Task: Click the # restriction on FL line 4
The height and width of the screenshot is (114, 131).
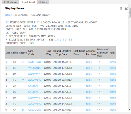Action: click(23, 80)
